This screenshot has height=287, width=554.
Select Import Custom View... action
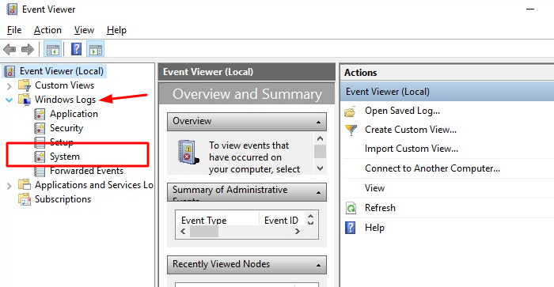click(412, 149)
